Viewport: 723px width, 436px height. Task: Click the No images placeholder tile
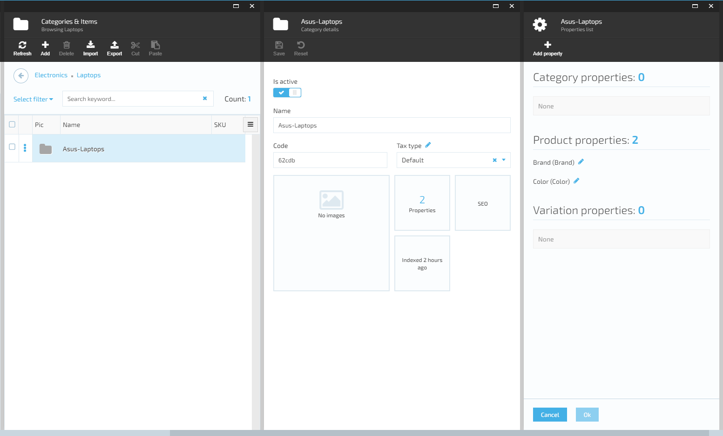click(331, 233)
